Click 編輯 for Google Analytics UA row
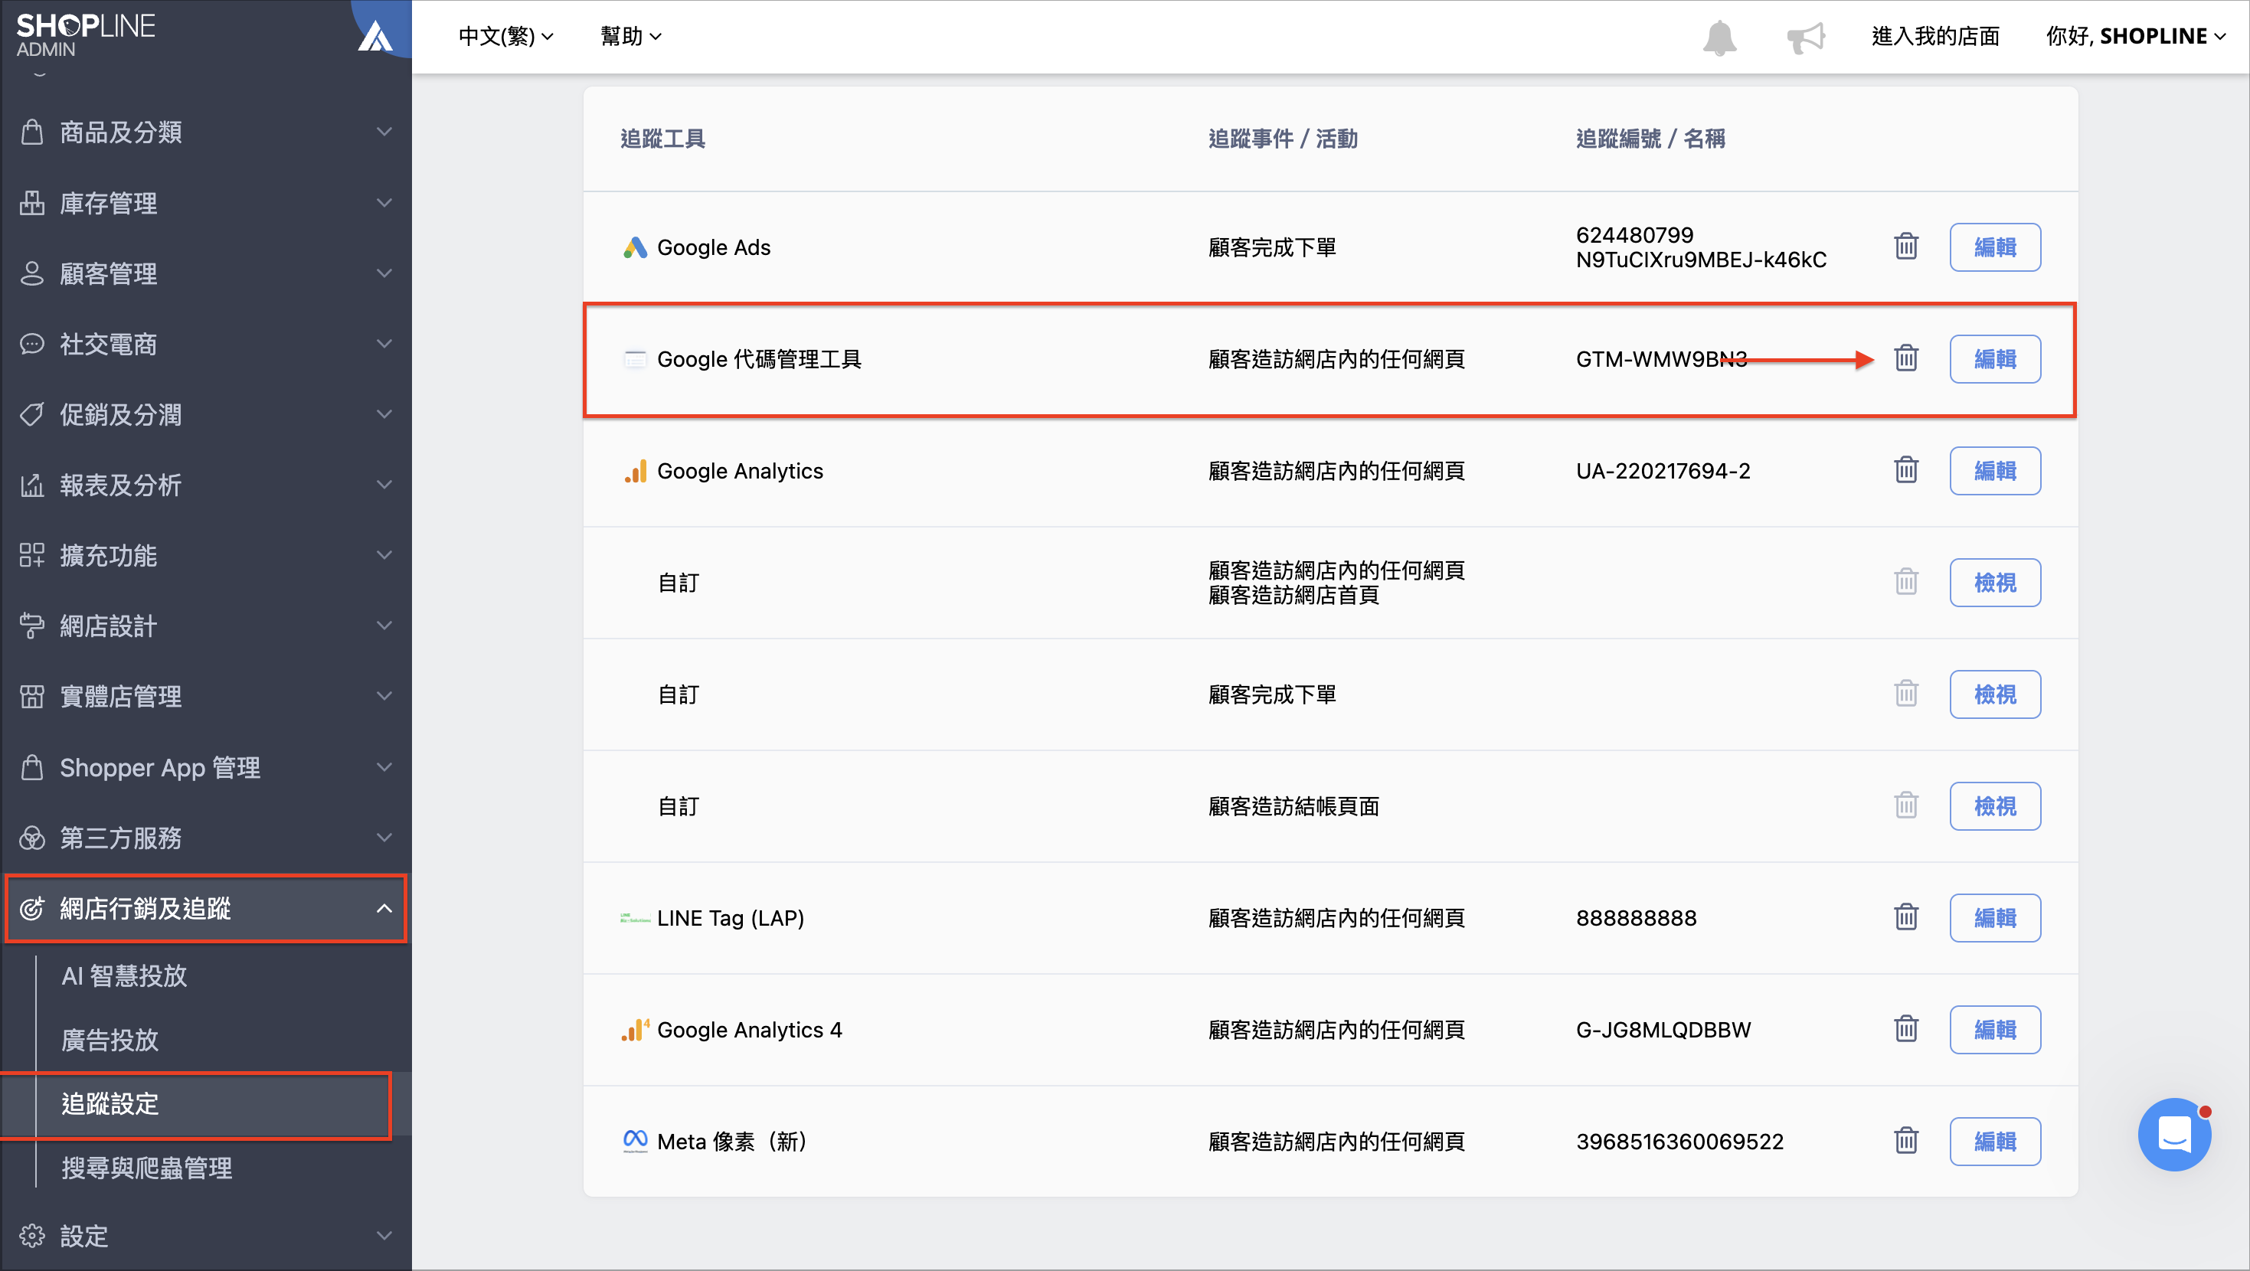Viewport: 2250px width, 1271px height. pyautogui.click(x=1995, y=471)
